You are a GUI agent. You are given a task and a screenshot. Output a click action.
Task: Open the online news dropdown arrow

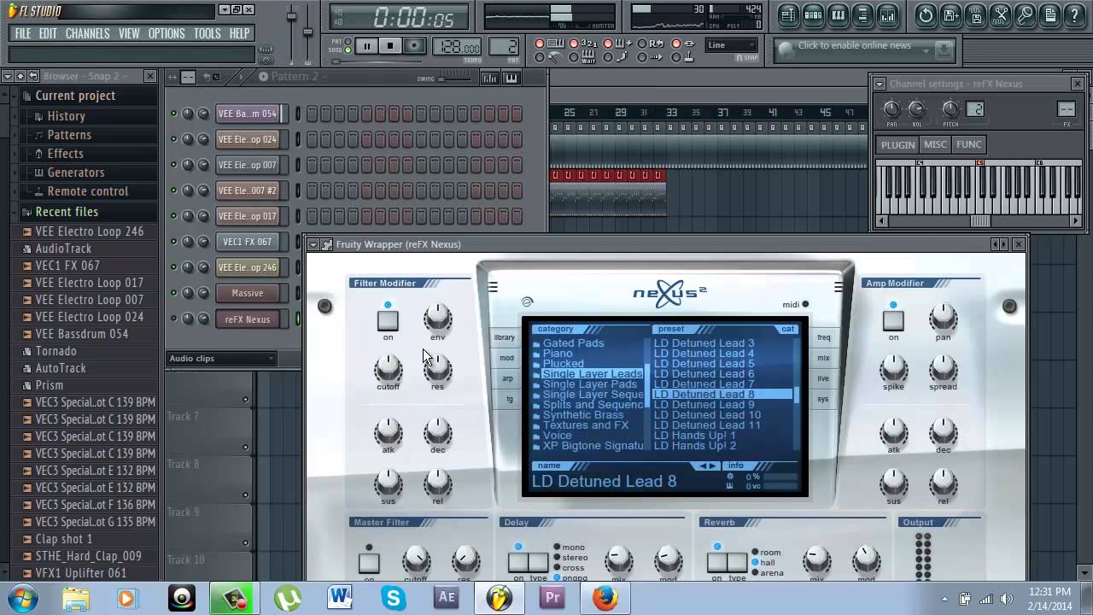(926, 51)
